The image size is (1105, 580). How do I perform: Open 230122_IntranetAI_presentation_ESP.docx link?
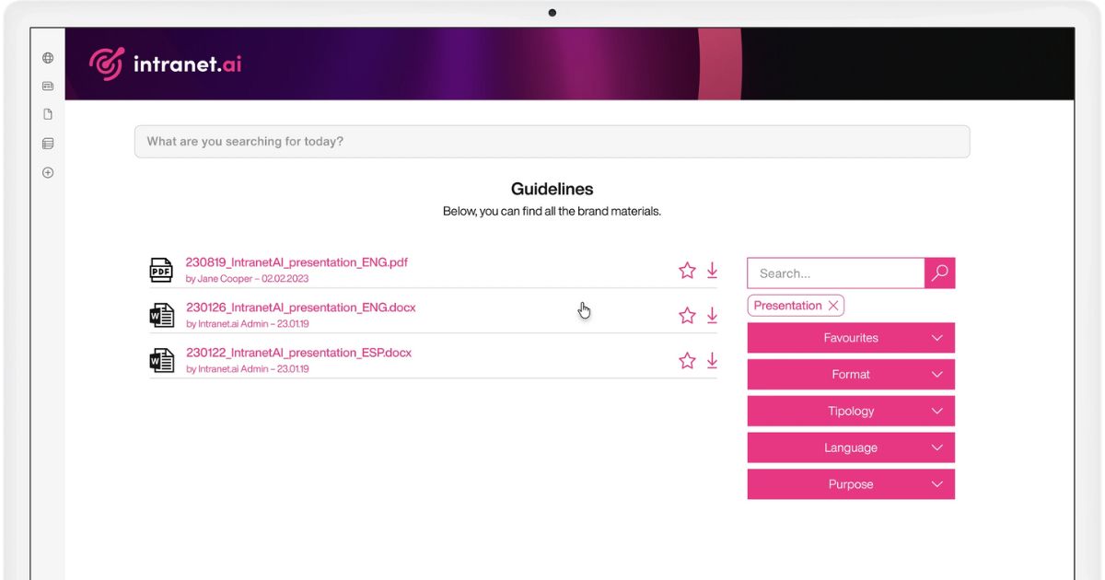(298, 353)
